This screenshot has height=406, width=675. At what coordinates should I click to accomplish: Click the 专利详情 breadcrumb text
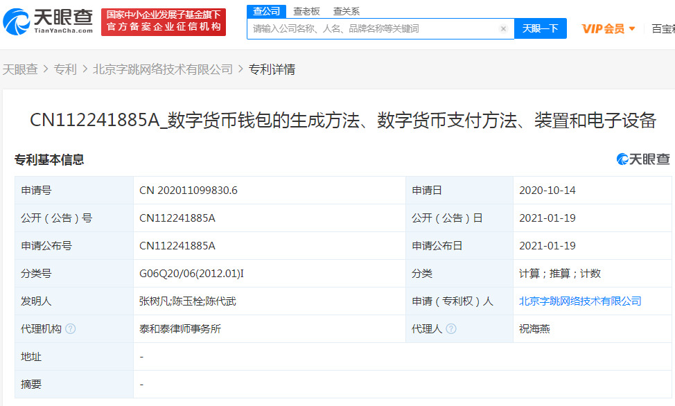click(x=272, y=69)
